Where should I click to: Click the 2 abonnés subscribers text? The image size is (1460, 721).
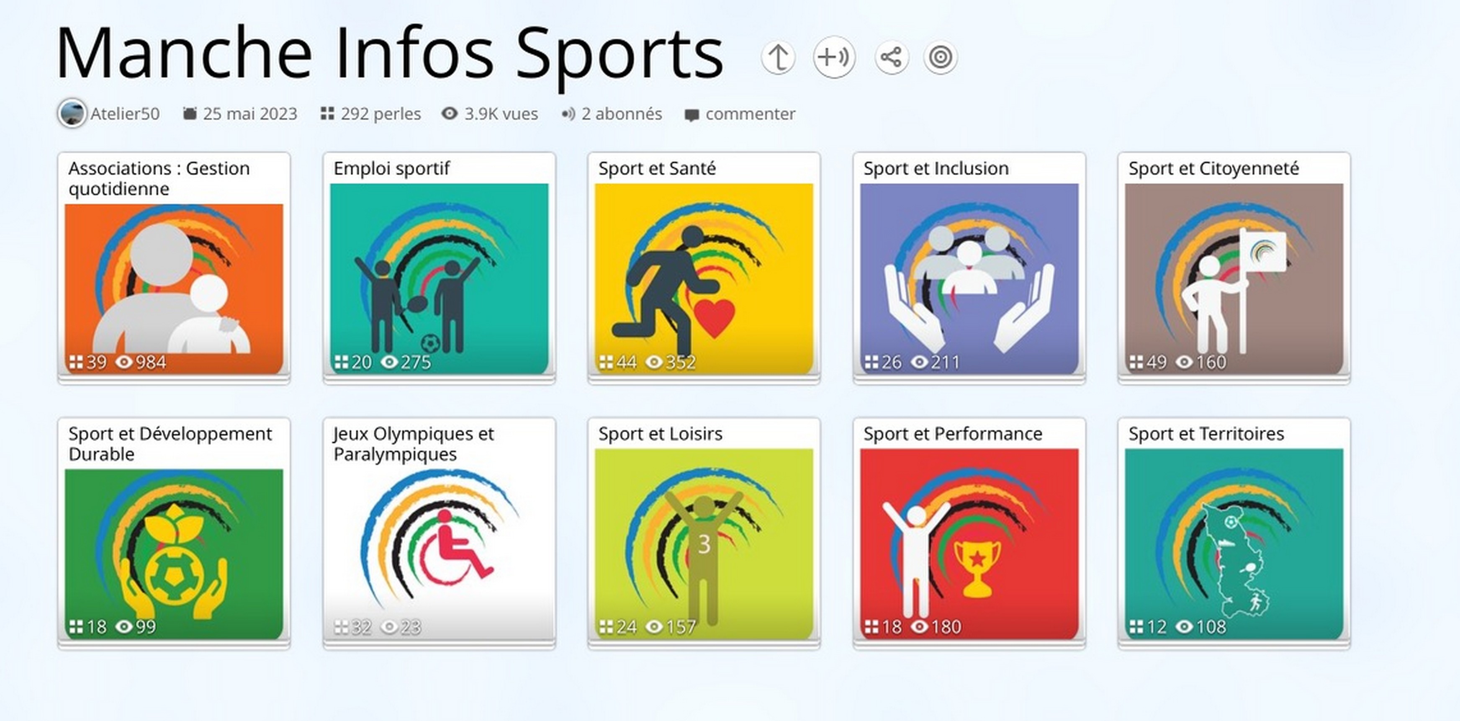pos(621,114)
